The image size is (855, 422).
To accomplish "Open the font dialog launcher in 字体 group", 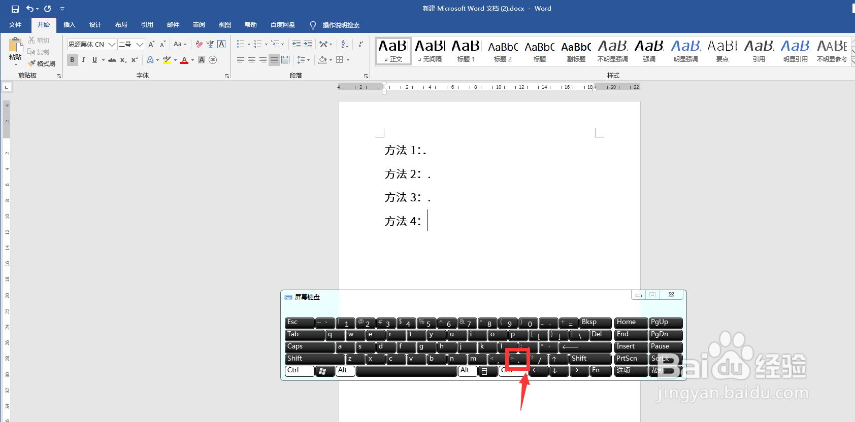I will pos(227,76).
